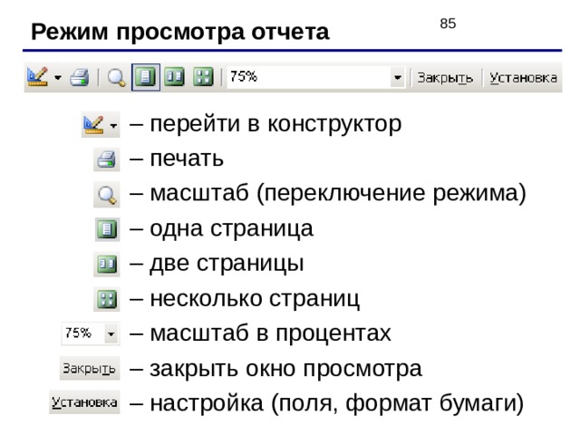Click the text 'масштаб (переключение режима)'
Screen dimensions: 580x435
338,194
